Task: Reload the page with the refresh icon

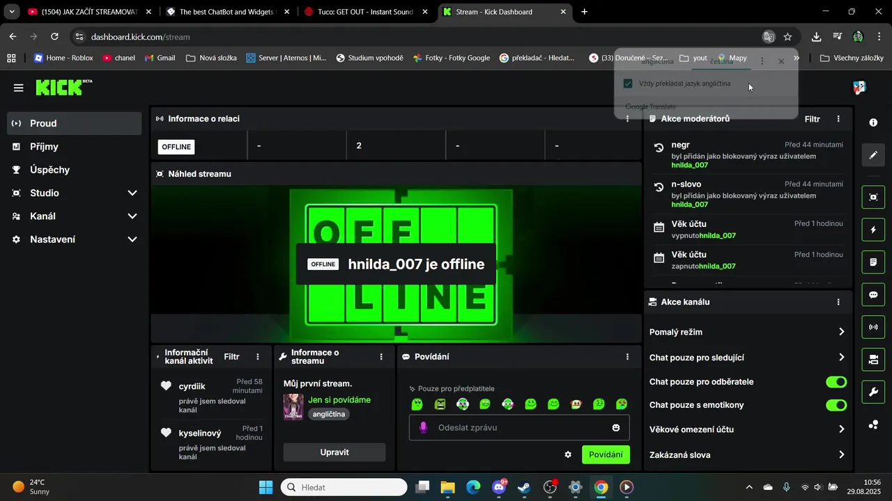Action: coord(54,37)
